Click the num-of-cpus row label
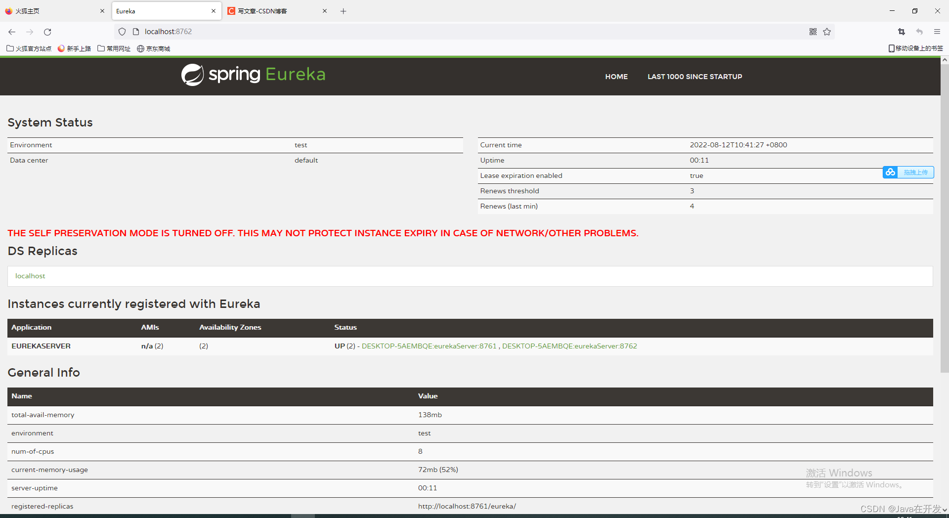This screenshot has height=518, width=949. coord(33,451)
